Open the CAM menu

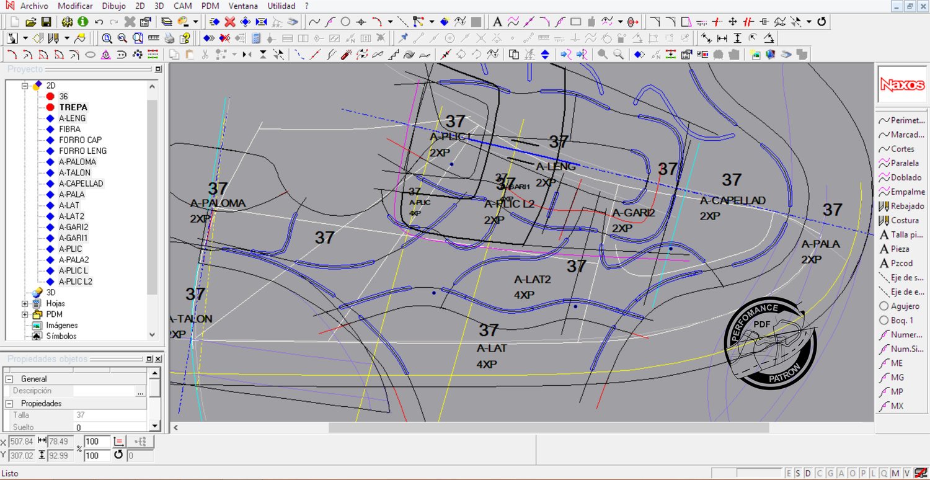click(182, 6)
